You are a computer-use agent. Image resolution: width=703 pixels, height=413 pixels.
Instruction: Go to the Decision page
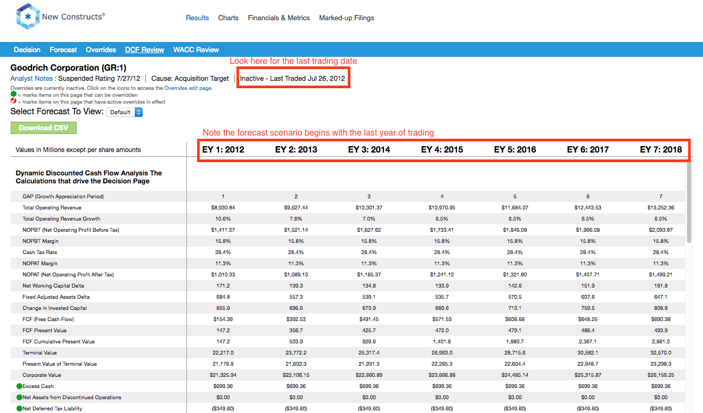tap(27, 50)
